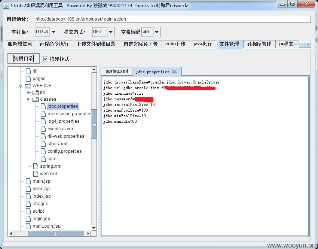
Task: Click the jdbc.maxIdle=60 line
Action: click(x=120, y=122)
